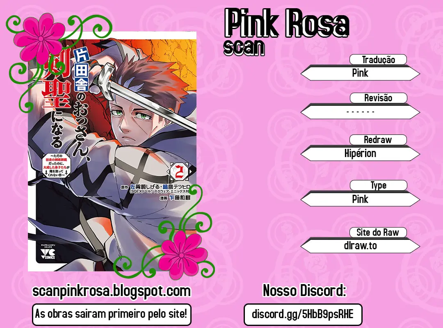The width and height of the screenshot is (443, 328).
Task: Click the Site do Raw label
Action: (x=378, y=232)
